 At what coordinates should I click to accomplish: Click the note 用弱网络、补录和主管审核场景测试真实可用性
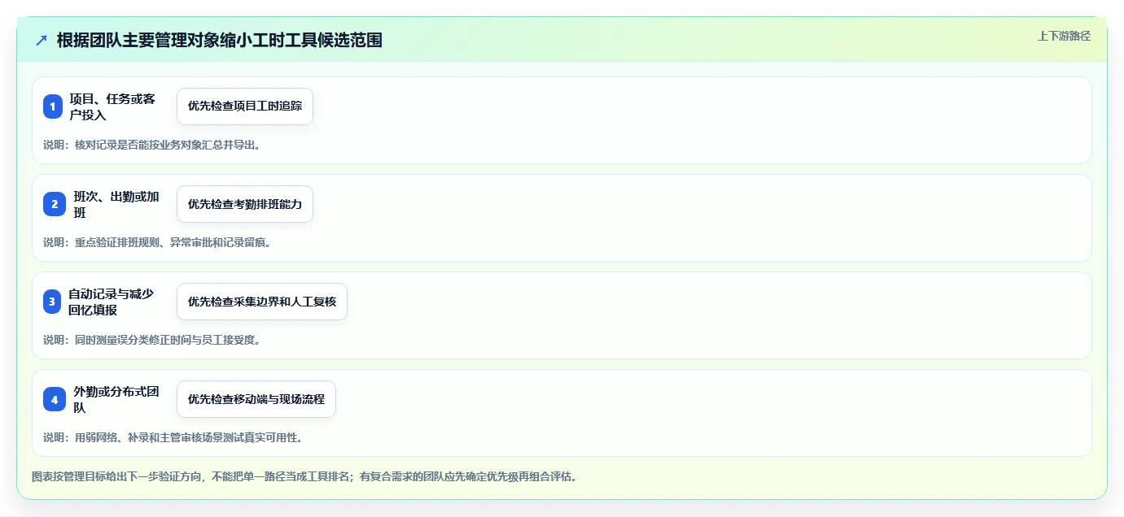tap(173, 437)
